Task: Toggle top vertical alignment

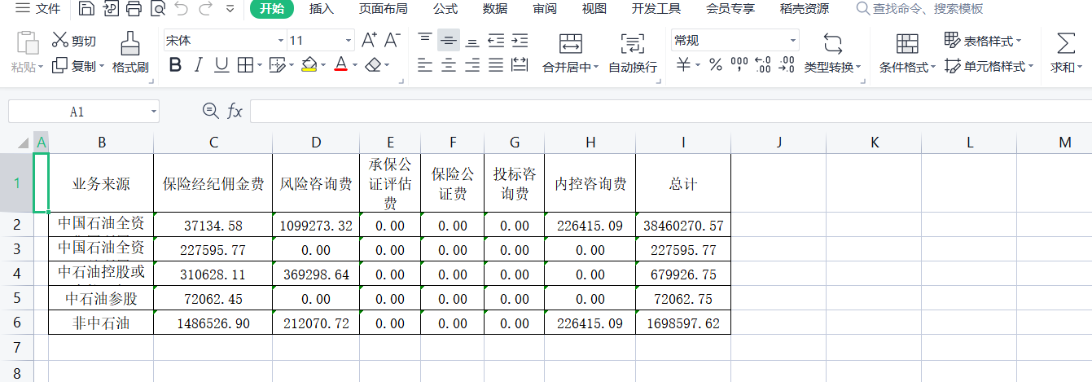Action: 425,40
